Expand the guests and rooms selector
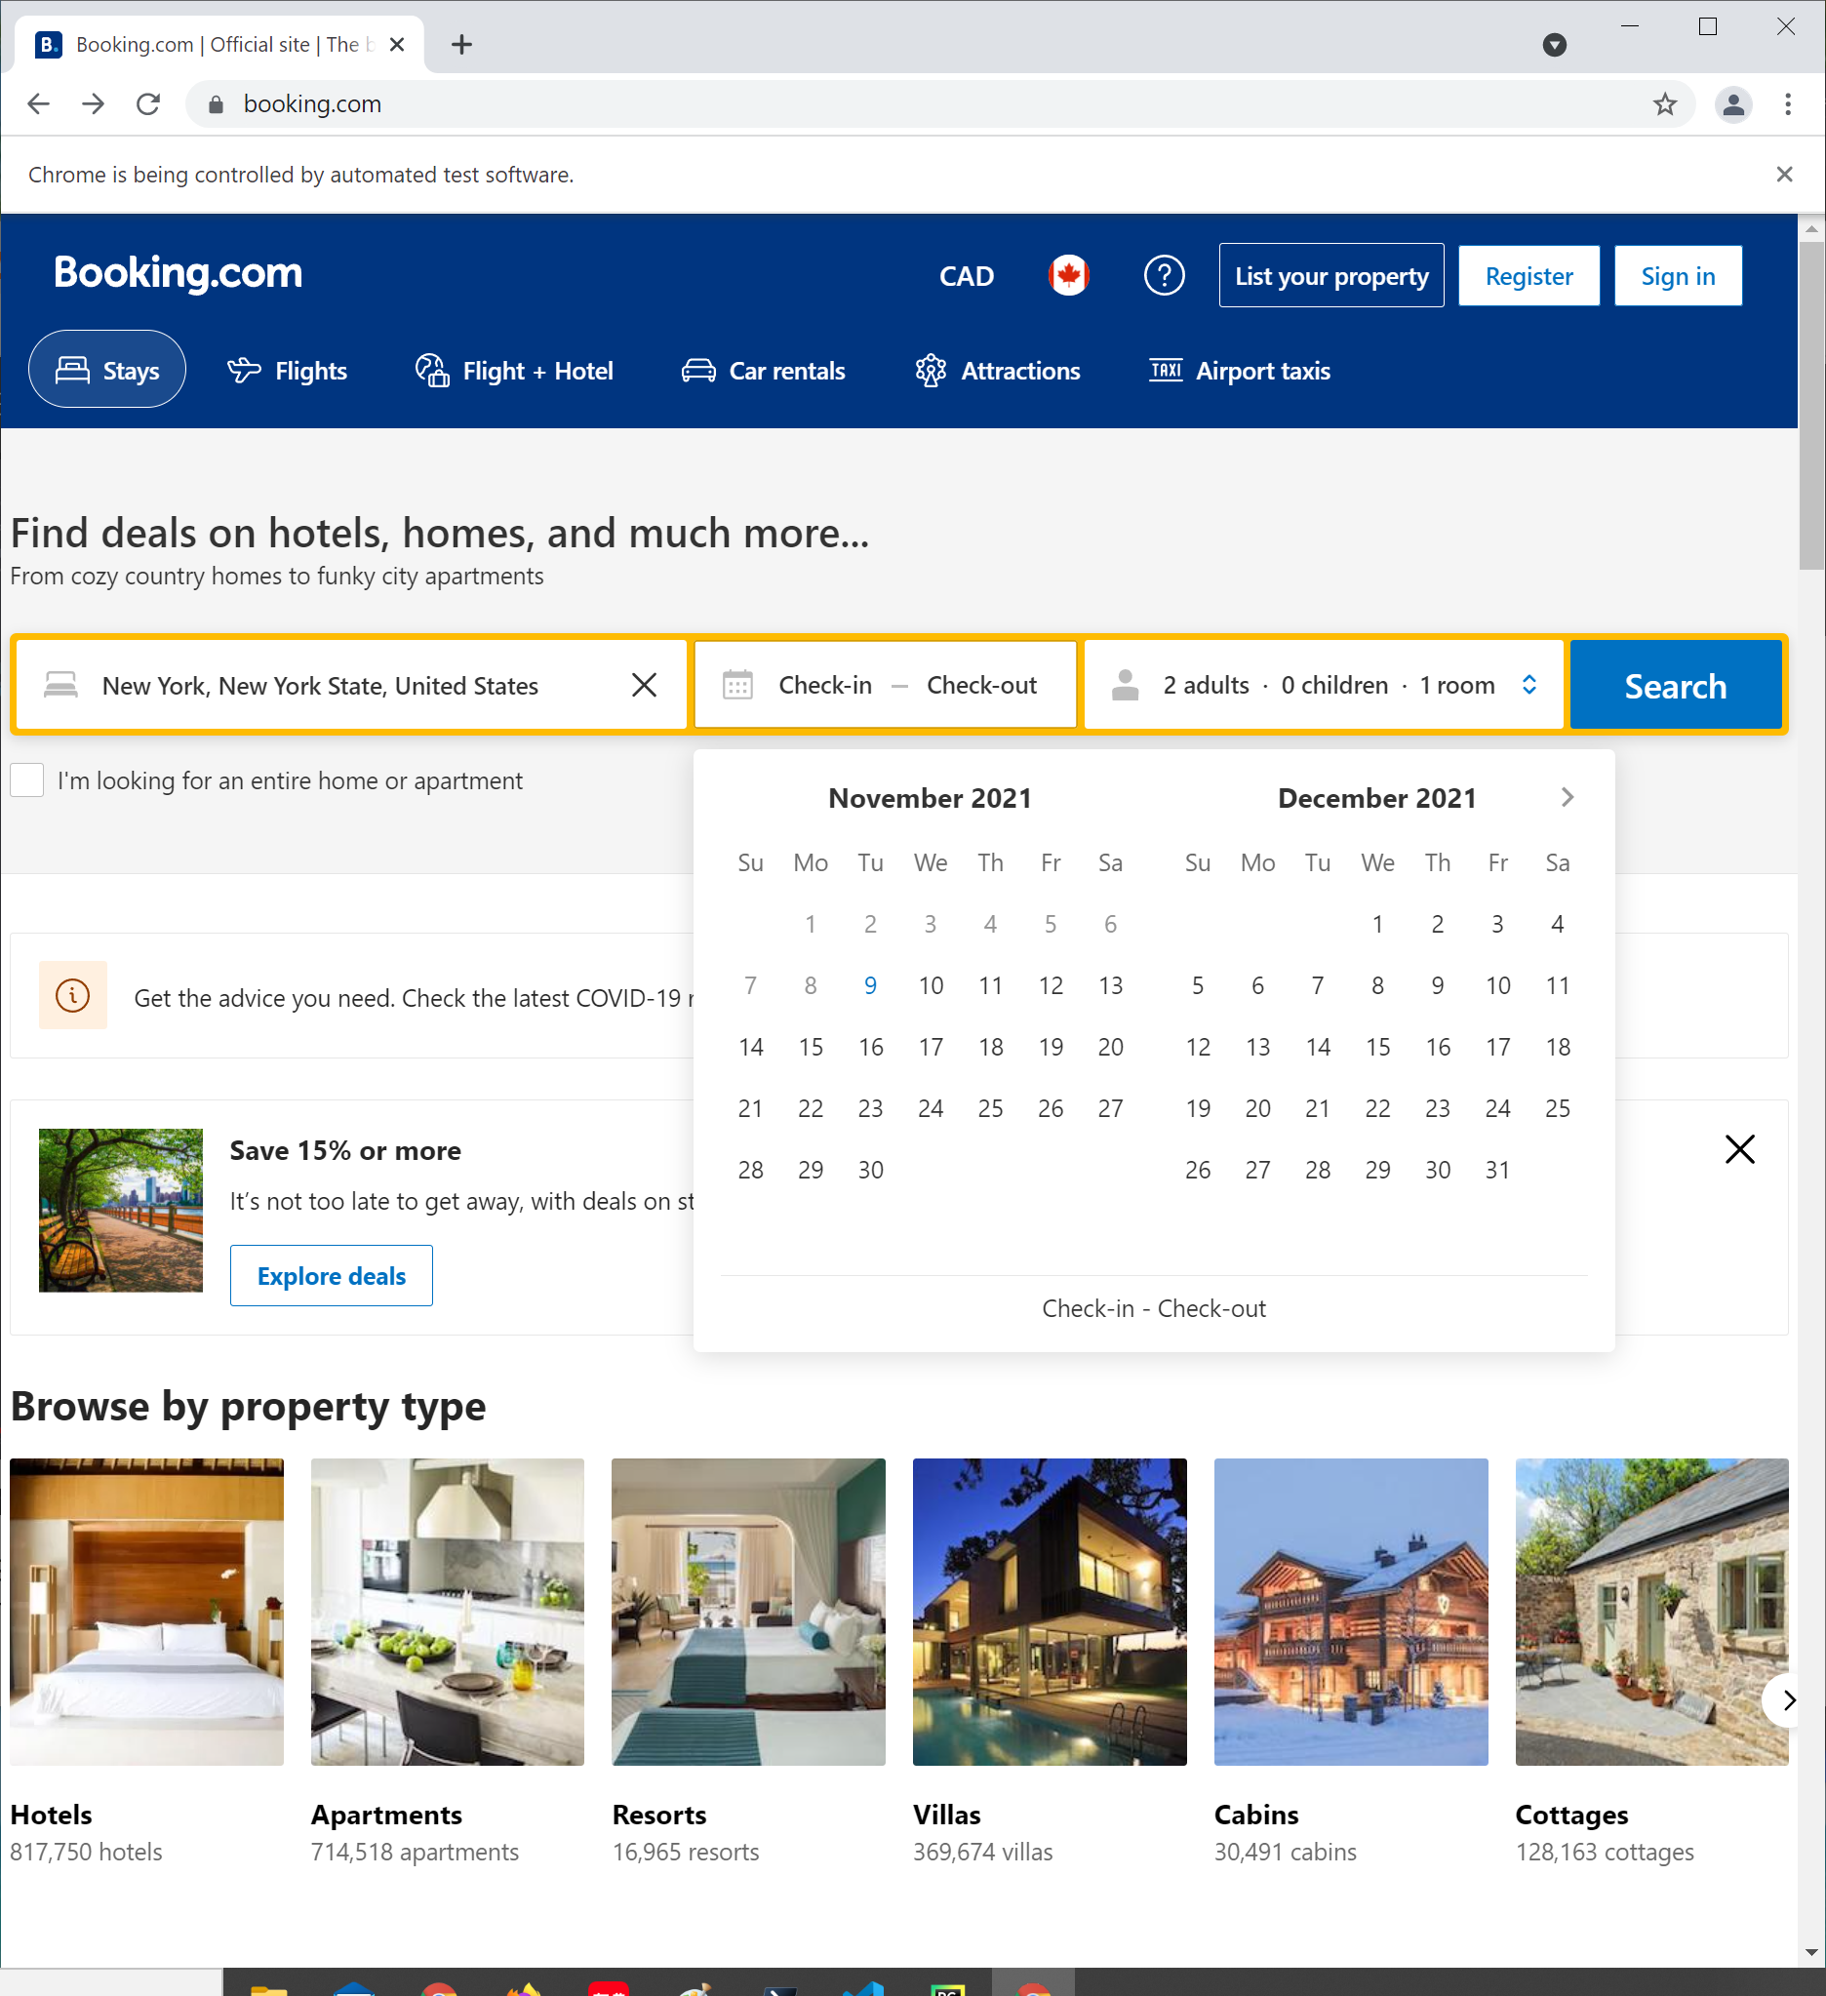The image size is (1826, 1996). (x=1325, y=685)
